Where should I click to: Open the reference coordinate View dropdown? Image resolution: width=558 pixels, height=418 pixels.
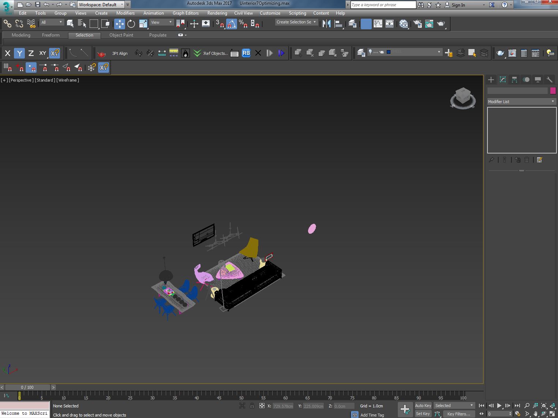[x=161, y=22]
